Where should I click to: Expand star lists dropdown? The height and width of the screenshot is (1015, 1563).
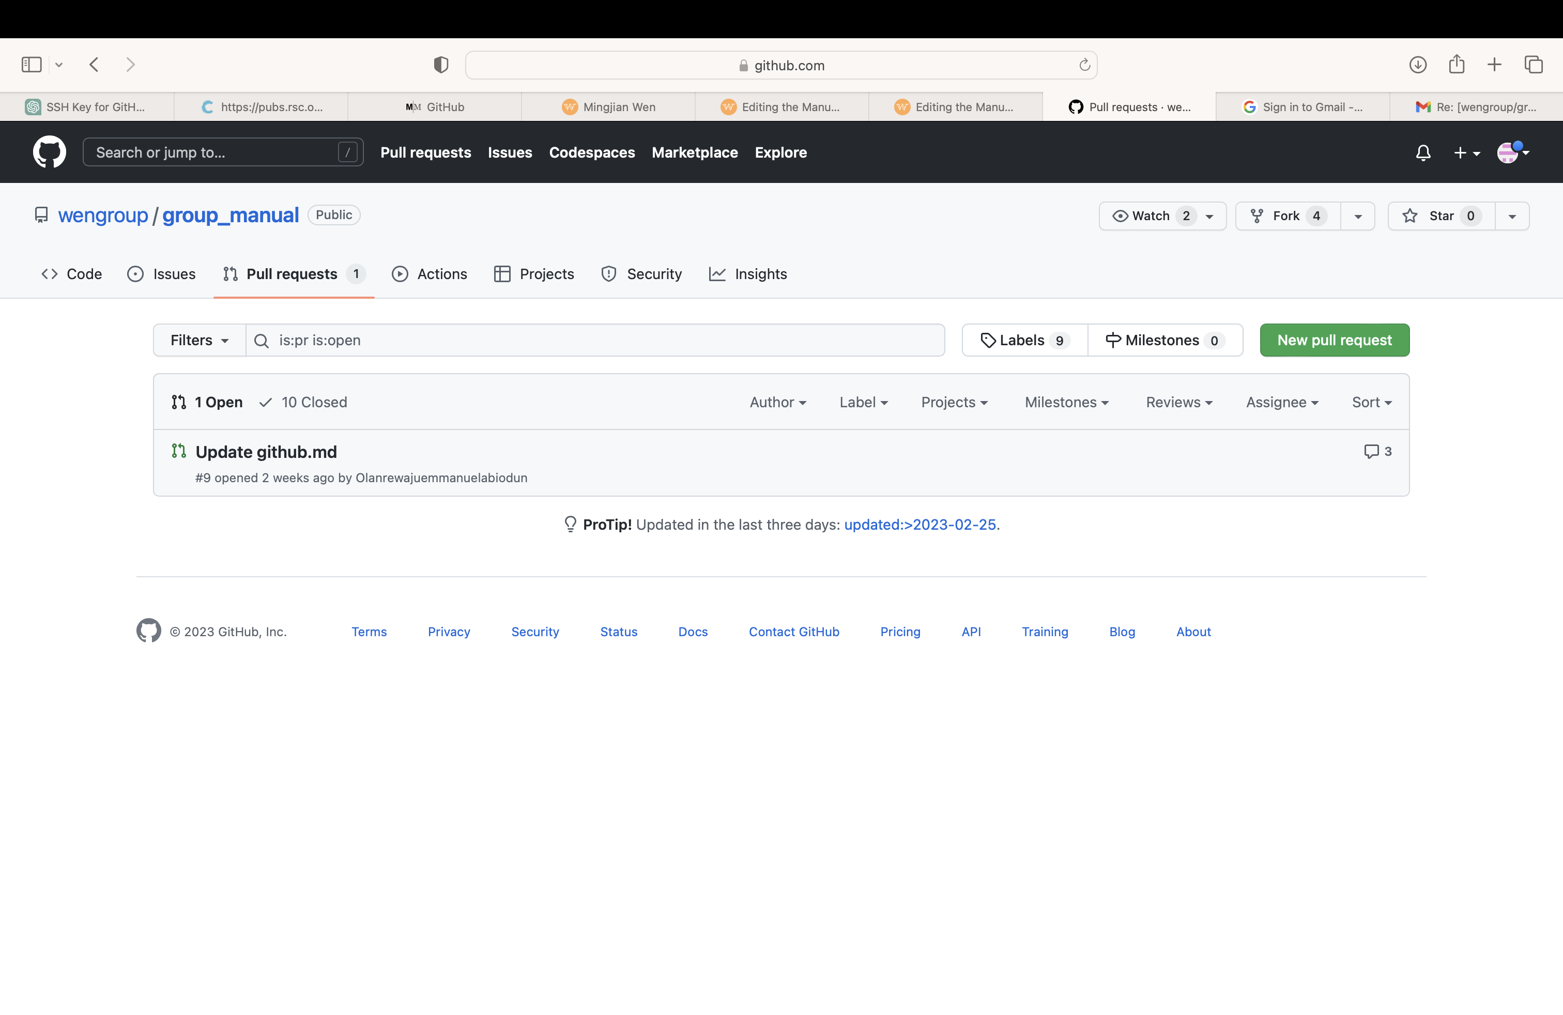1512,216
